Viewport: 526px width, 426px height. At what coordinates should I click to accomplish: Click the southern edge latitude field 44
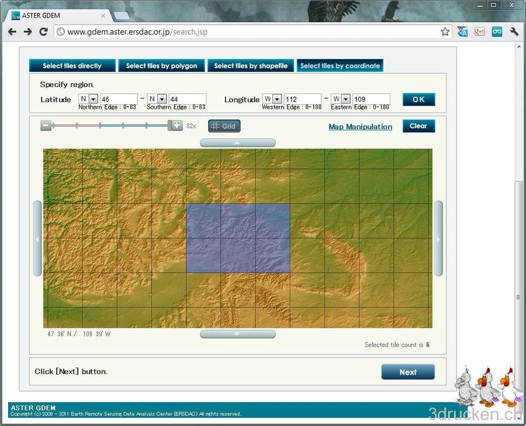tap(187, 99)
